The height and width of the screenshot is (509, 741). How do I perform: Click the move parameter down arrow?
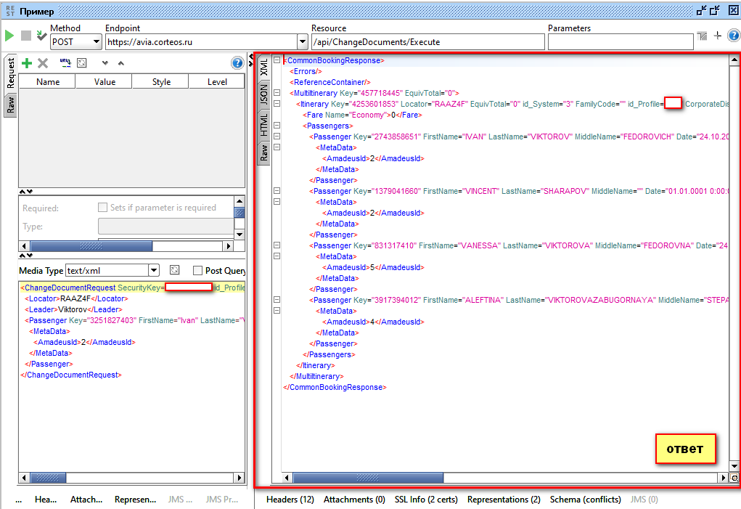pyautogui.click(x=105, y=63)
